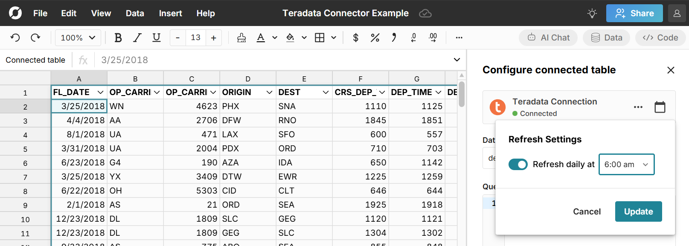Screen dimensions: 689x246
Task: Open the DEP_TIME column filter dropdown
Action: point(438,92)
